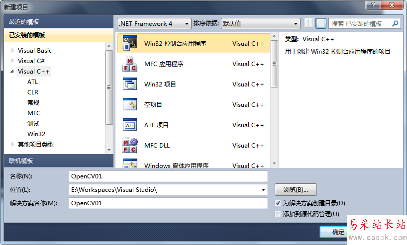Click the 'MFC DLL' template name

(157, 145)
